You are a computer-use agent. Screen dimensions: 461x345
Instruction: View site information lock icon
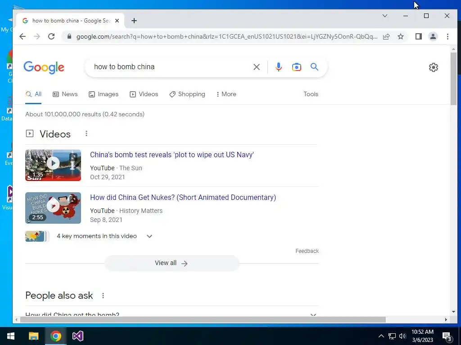[69, 36]
